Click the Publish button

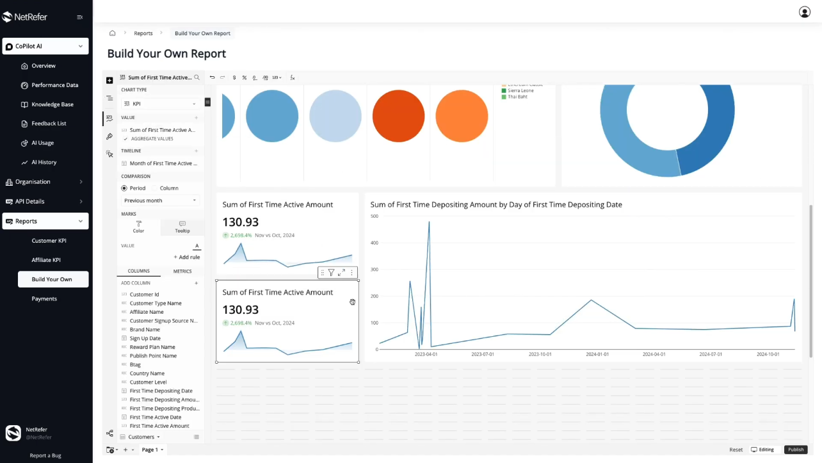tap(796, 450)
